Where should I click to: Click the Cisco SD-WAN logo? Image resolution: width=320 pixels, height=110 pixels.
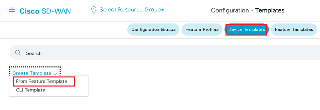pyautogui.click(x=45, y=11)
